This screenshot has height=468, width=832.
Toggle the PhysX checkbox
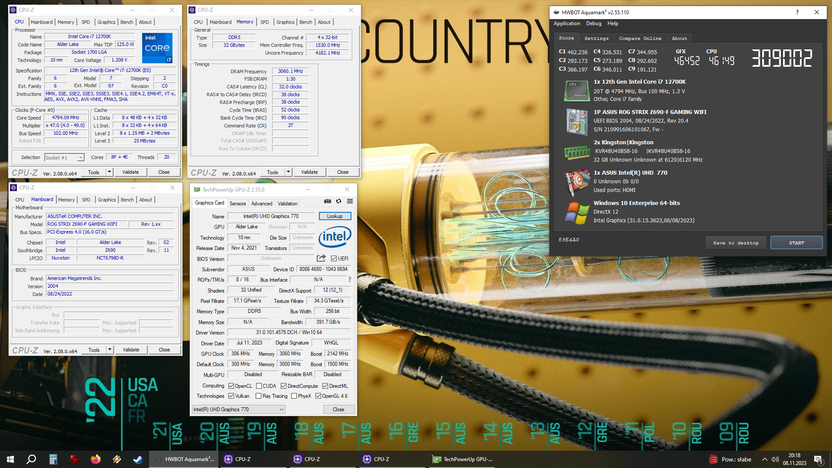pyautogui.click(x=294, y=396)
